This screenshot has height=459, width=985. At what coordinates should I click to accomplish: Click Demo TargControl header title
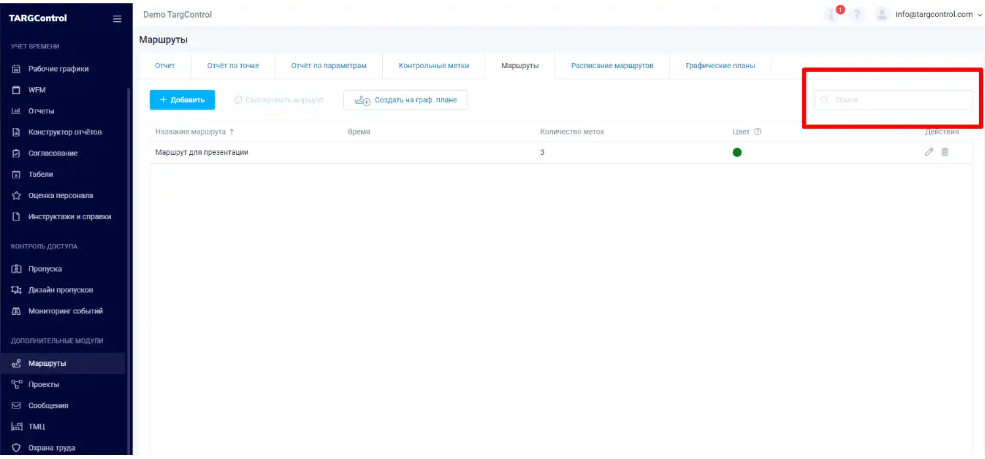(177, 14)
